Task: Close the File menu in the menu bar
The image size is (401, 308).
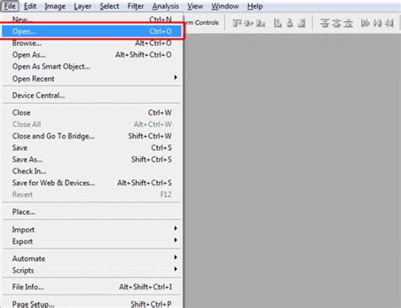Action: coord(10,6)
